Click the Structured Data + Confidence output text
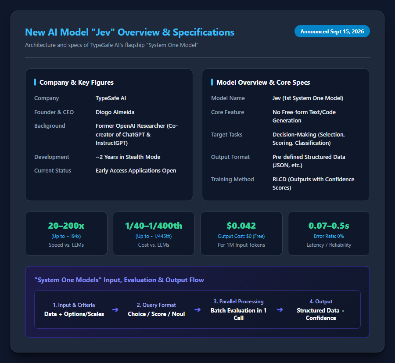Image resolution: width=395 pixels, height=363 pixels. pyautogui.click(x=321, y=314)
